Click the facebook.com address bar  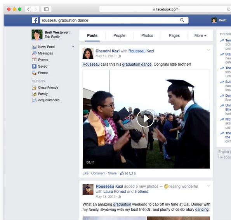pos(165,9)
